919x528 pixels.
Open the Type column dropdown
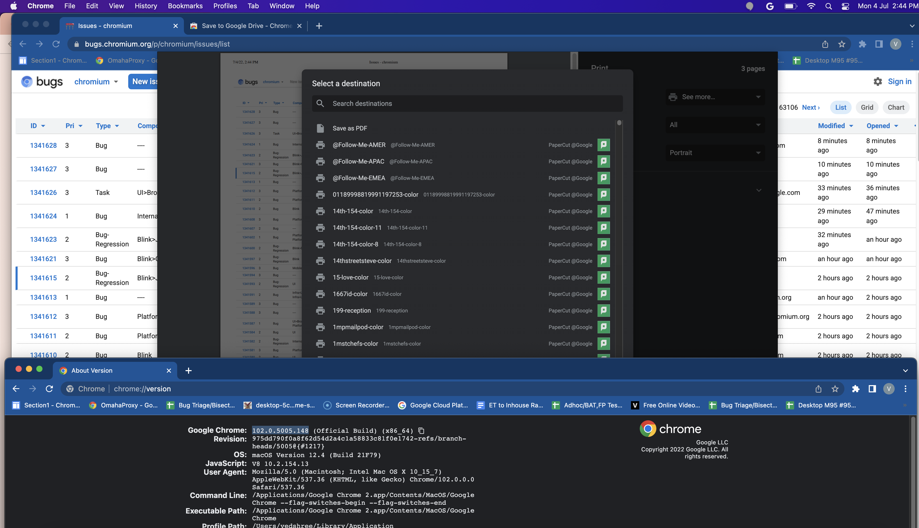[x=107, y=126]
